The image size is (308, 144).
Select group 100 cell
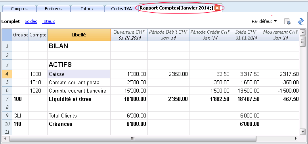(x=21, y=99)
